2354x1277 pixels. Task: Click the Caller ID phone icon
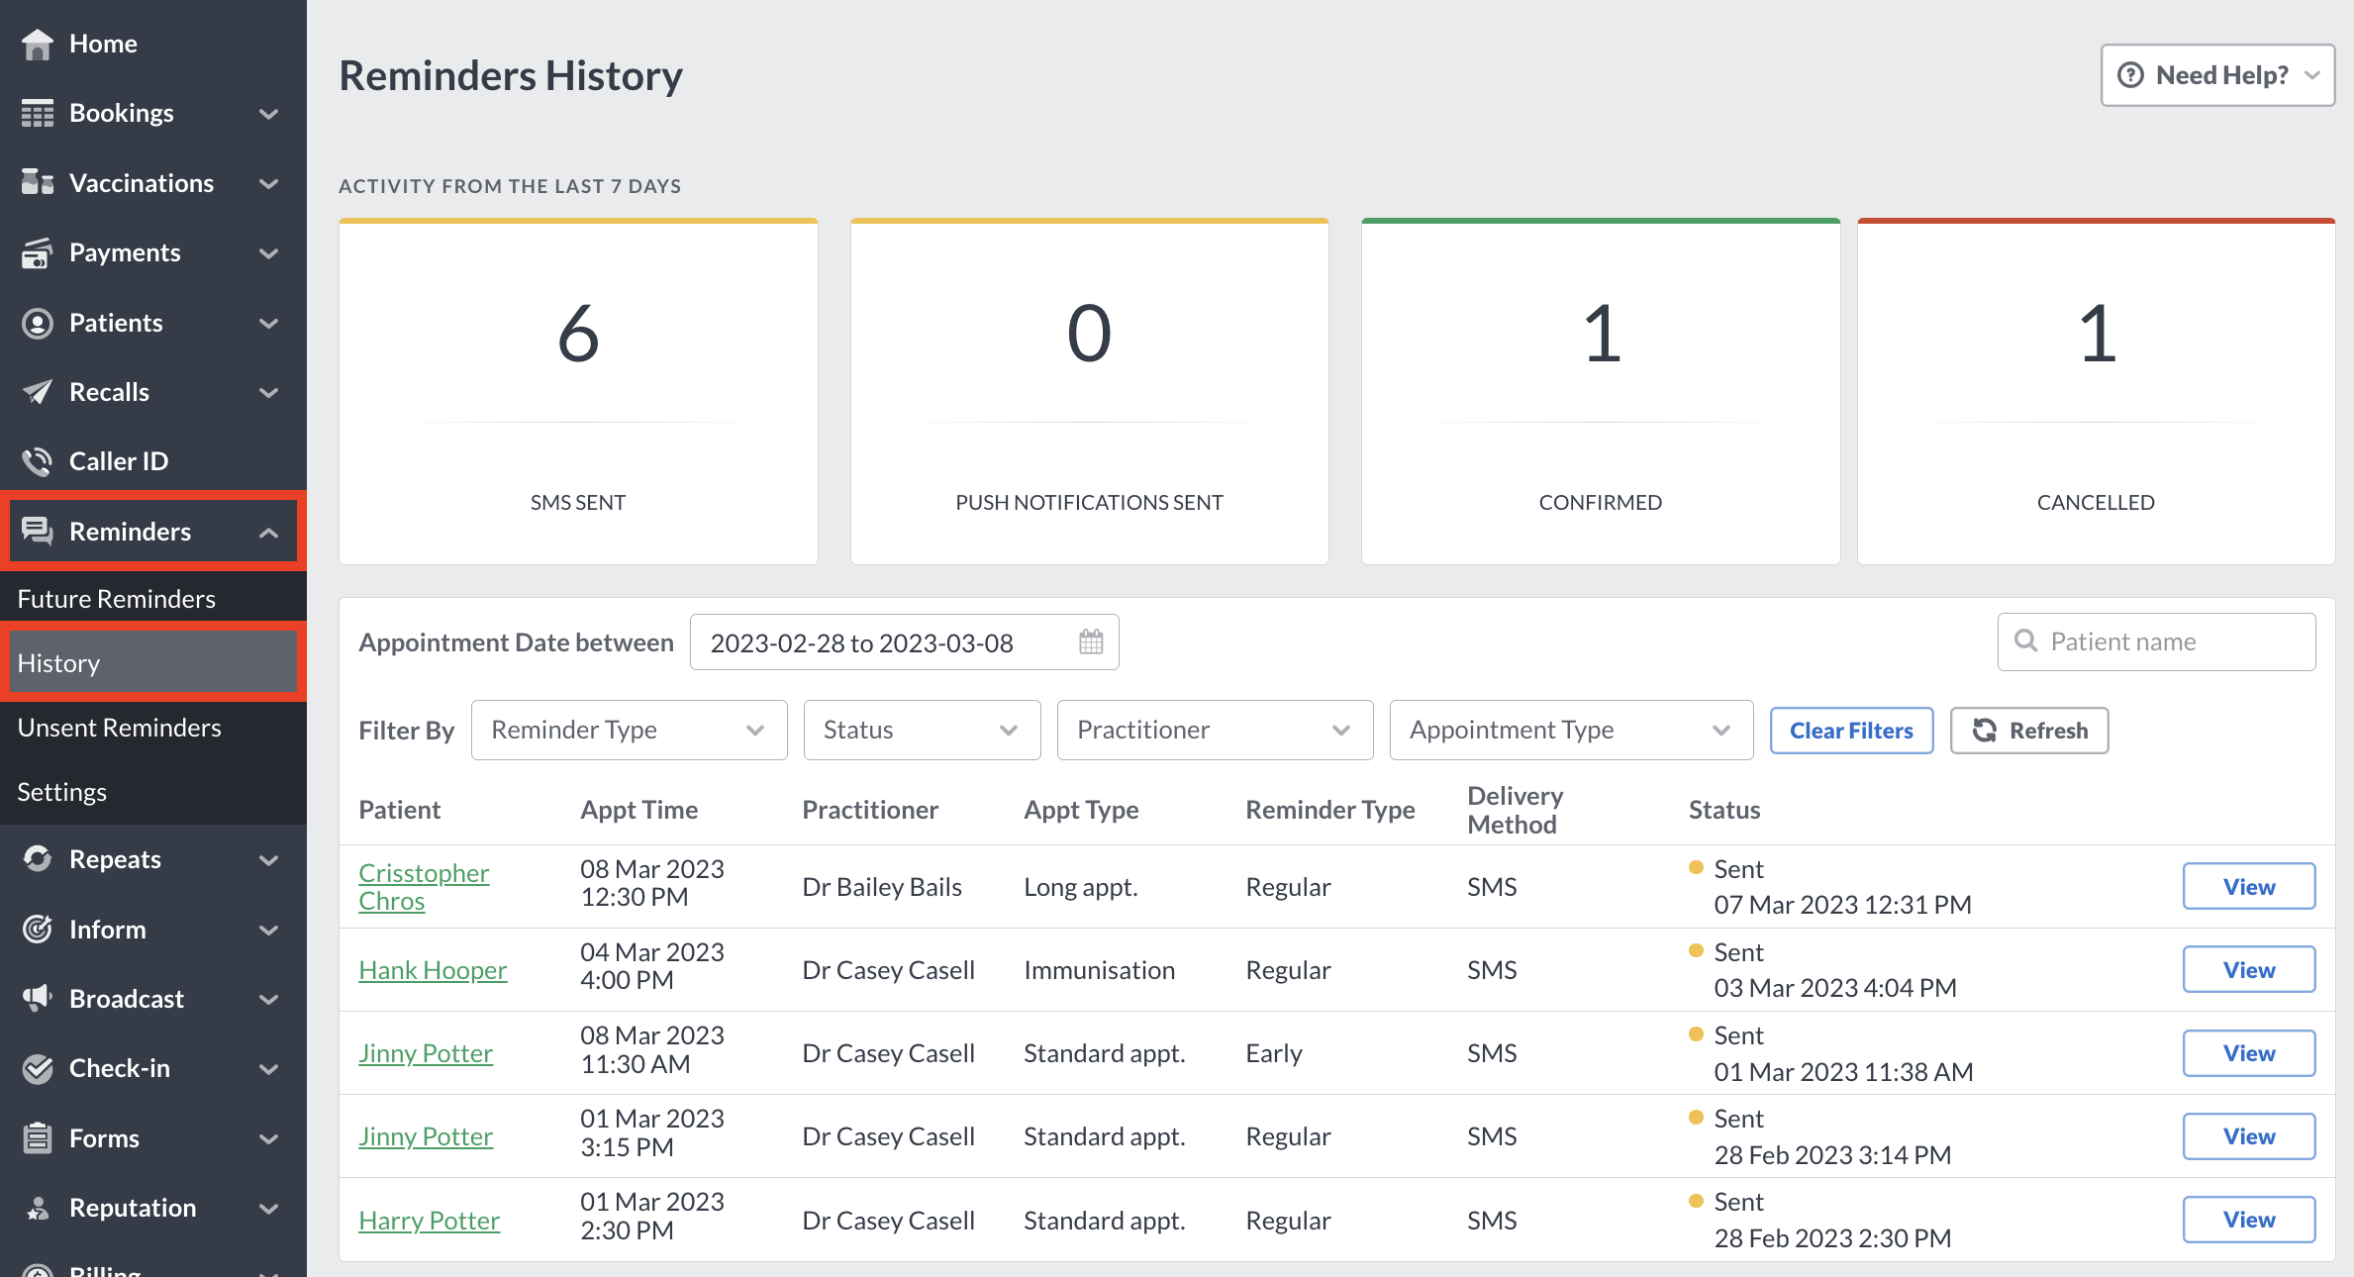tap(38, 461)
